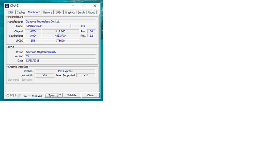The image size is (276, 155).
Task: Click the CPU-Z app icon in title bar
Action: tap(7, 6)
